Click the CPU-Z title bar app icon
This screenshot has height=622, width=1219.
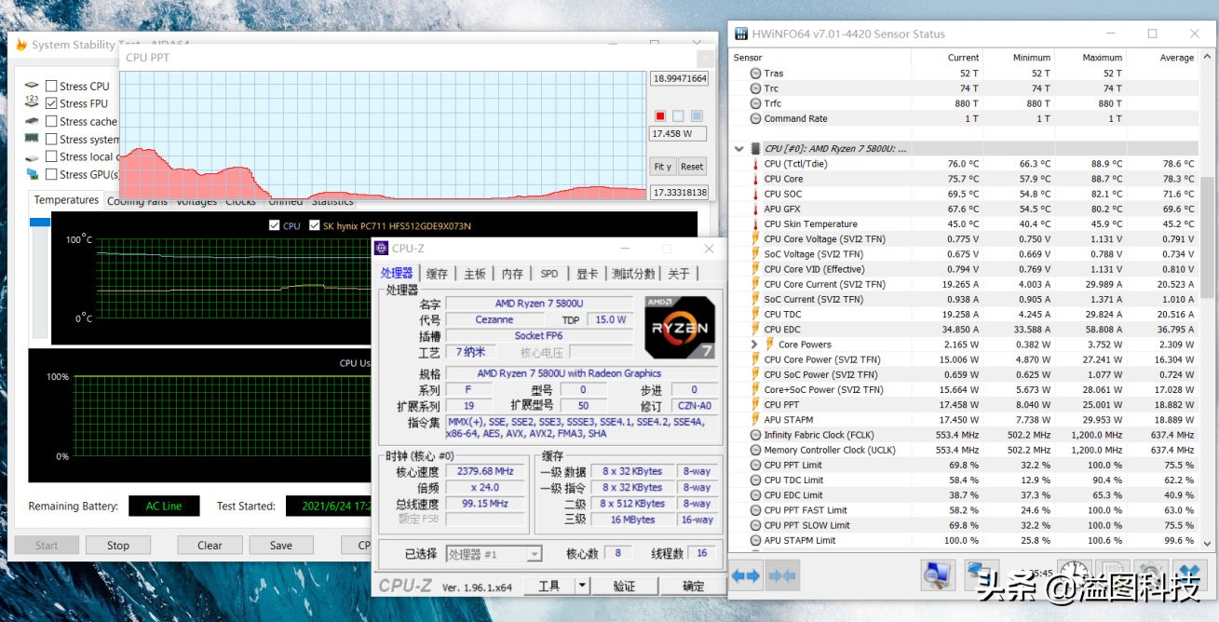pyautogui.click(x=382, y=248)
